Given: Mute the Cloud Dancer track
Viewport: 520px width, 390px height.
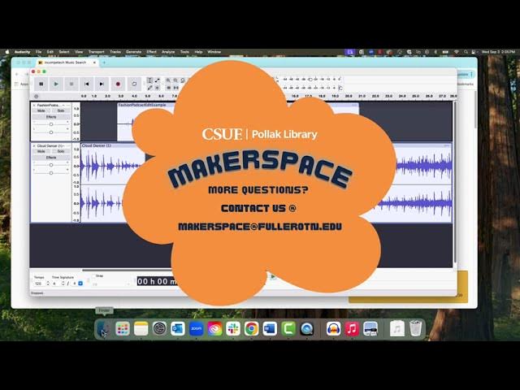Looking at the screenshot, I should tap(41, 151).
